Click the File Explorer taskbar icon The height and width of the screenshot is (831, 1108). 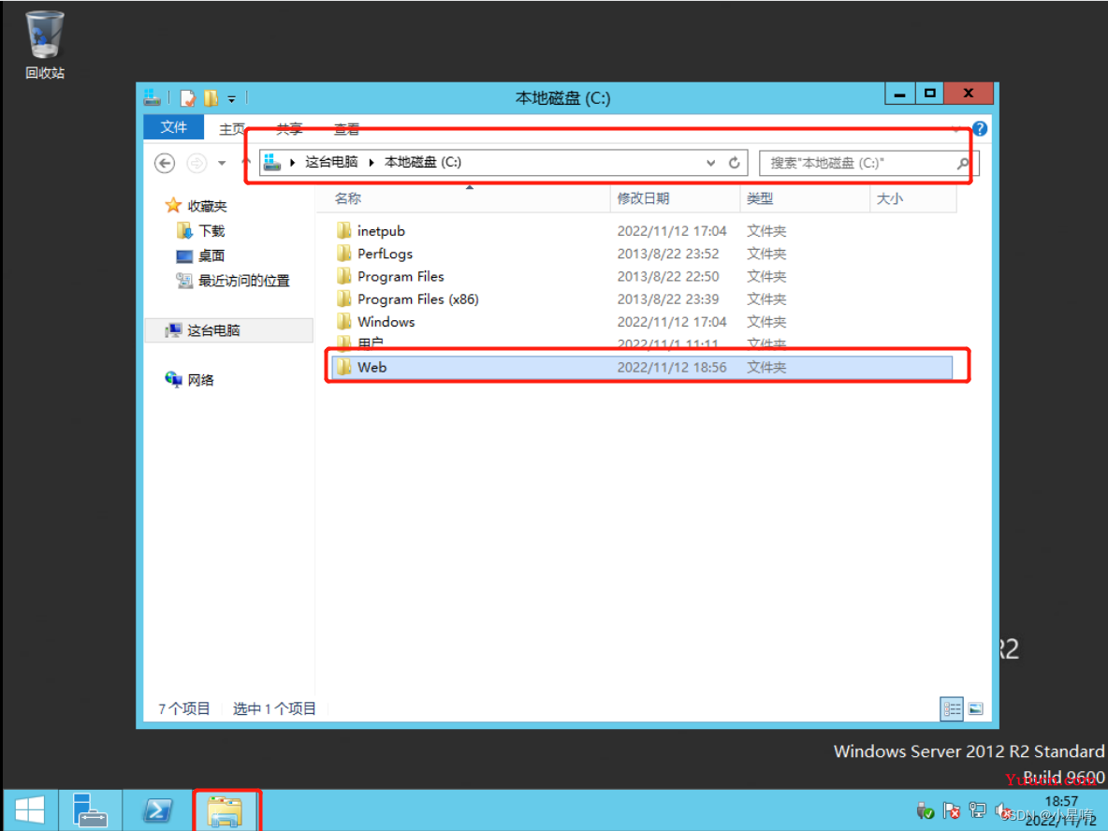(x=226, y=811)
